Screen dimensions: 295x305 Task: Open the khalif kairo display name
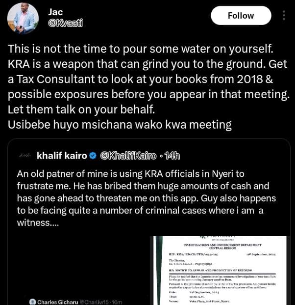(61, 156)
